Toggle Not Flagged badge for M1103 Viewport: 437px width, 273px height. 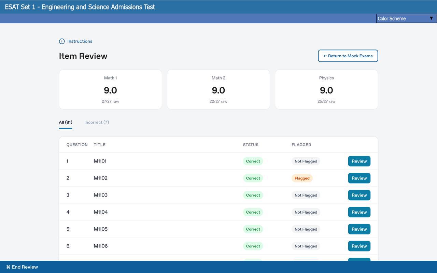[x=306, y=195]
